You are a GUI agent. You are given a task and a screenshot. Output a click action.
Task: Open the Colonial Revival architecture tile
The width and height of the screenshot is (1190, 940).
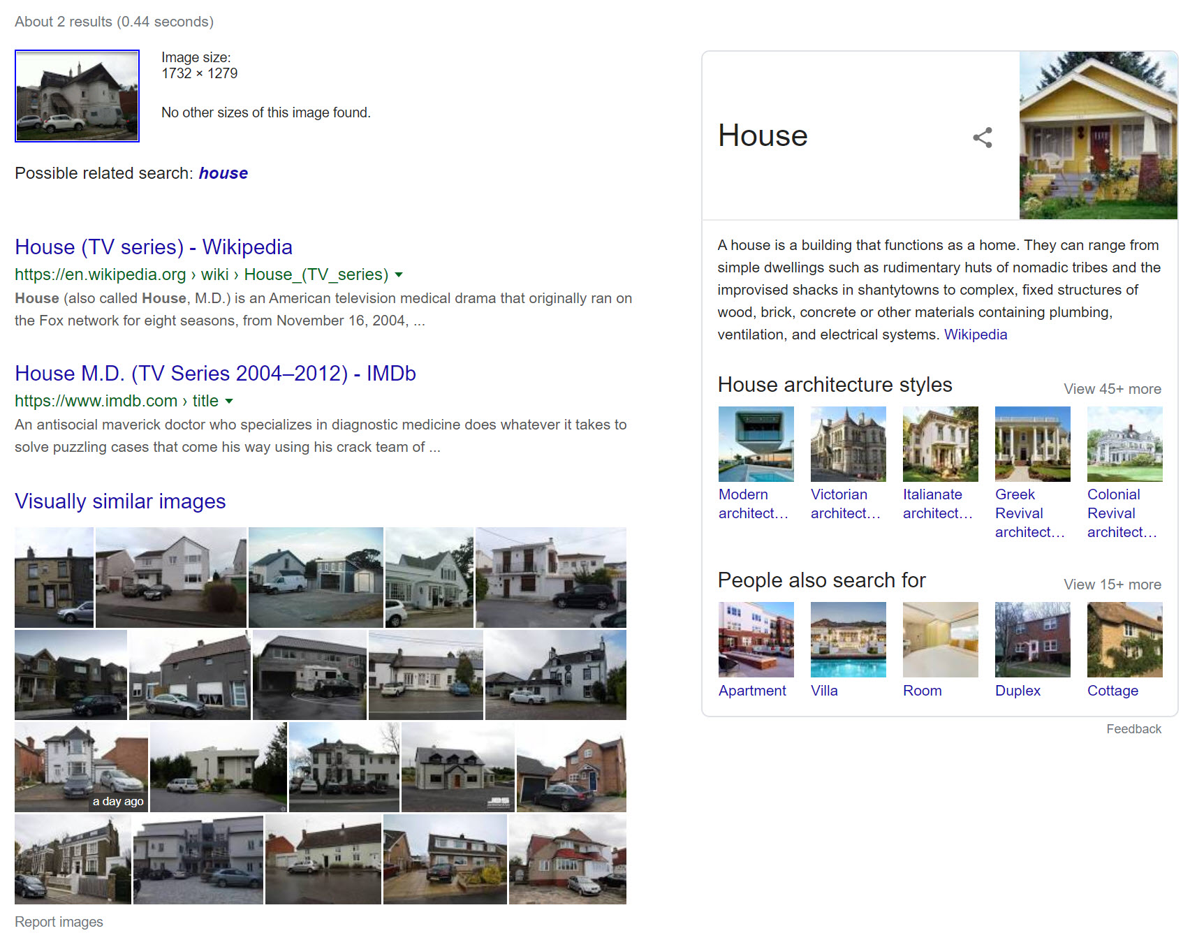click(x=1124, y=444)
